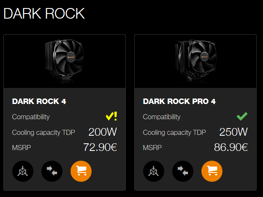
Task: Click the orange cart button for Dark Rock Pro 4
Action: click(212, 171)
